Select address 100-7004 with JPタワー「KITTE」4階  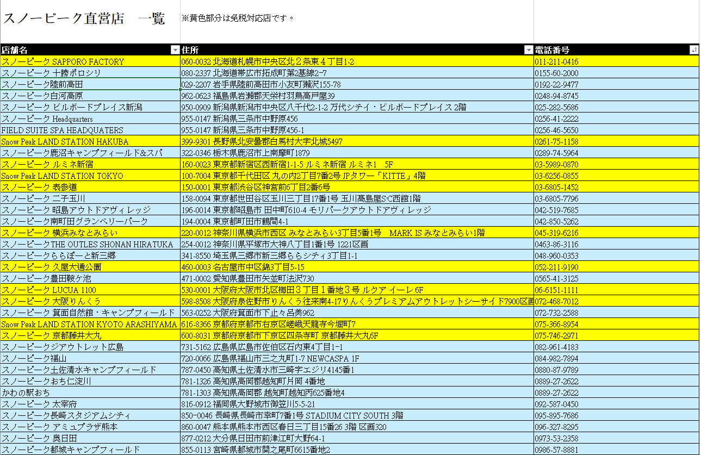point(357,176)
